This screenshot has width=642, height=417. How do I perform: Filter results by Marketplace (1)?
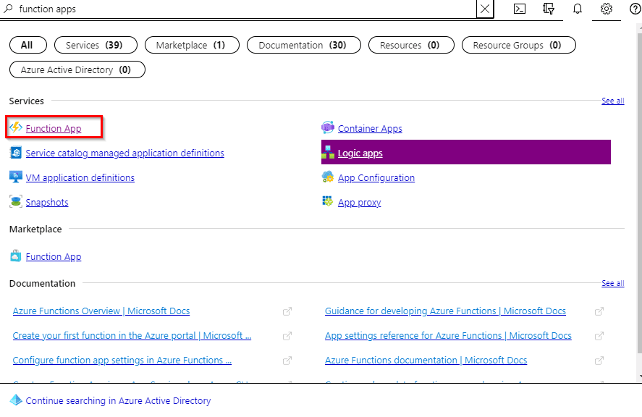tap(190, 45)
